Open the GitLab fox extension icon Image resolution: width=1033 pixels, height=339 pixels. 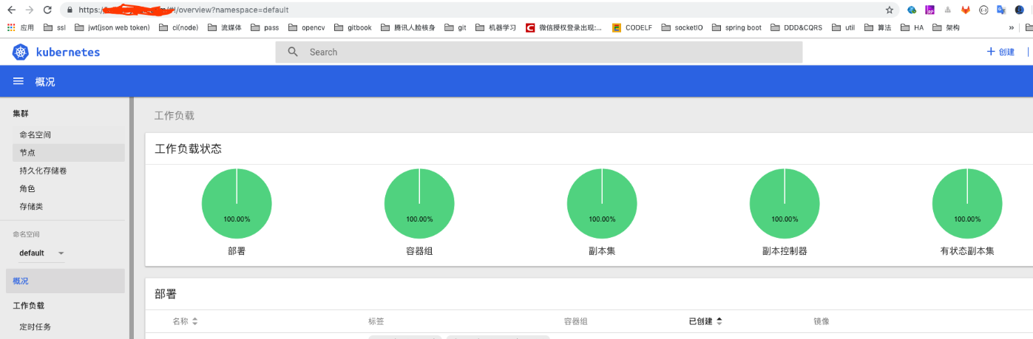coord(966,10)
